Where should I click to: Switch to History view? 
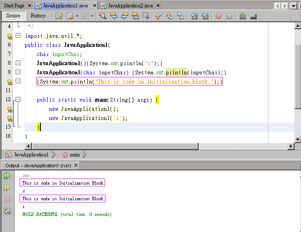tap(38, 16)
